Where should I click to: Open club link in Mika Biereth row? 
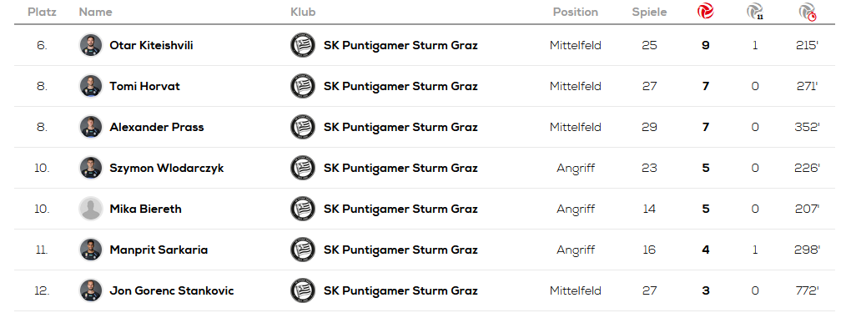(400, 209)
